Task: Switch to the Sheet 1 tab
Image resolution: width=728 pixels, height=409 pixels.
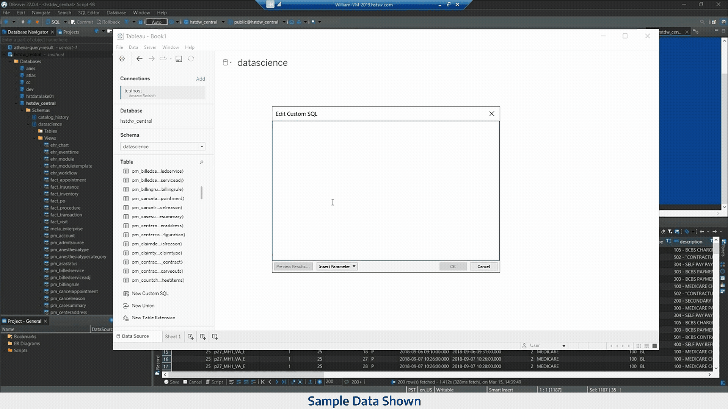Action: pyautogui.click(x=173, y=336)
